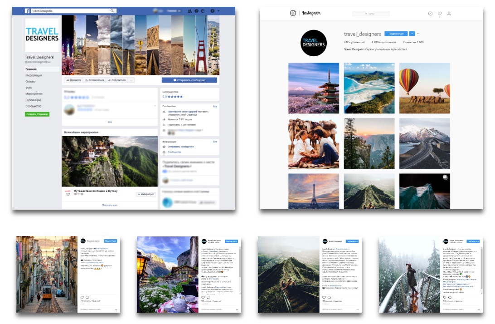Image resolution: width=495 pixels, height=324 pixels.
Task: Open Instagram activity heart icon
Action: (440, 14)
